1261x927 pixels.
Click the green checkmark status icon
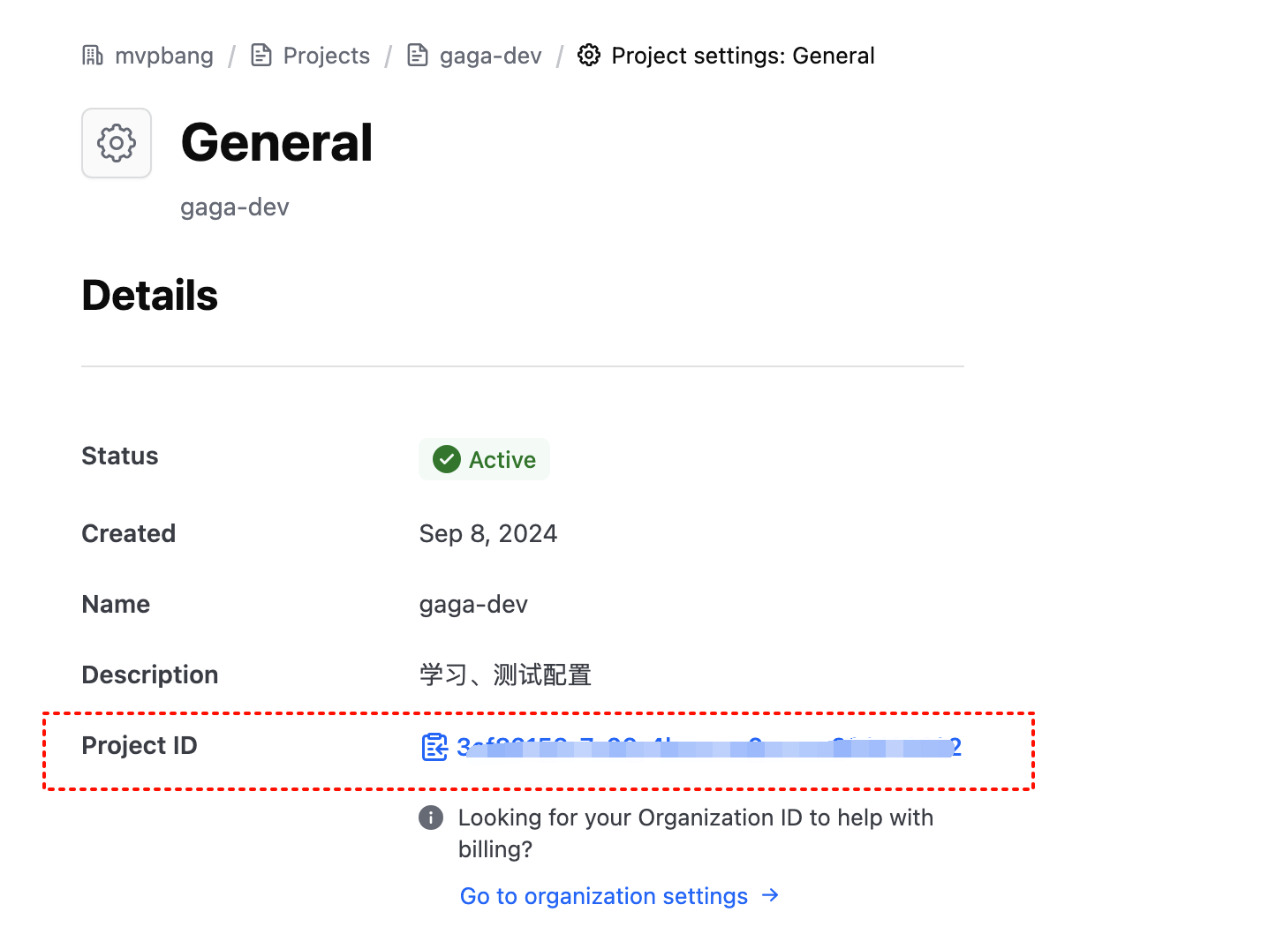point(447,459)
